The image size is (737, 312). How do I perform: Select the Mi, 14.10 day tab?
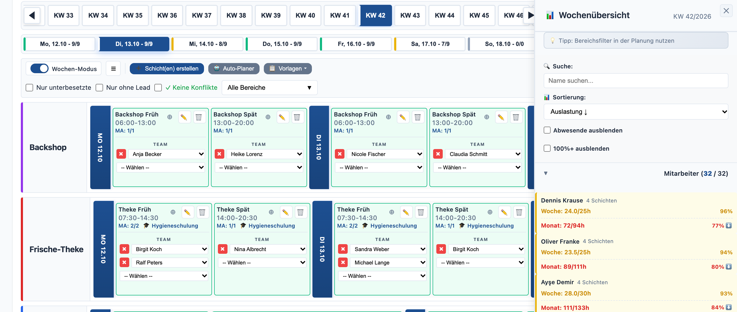[208, 44]
